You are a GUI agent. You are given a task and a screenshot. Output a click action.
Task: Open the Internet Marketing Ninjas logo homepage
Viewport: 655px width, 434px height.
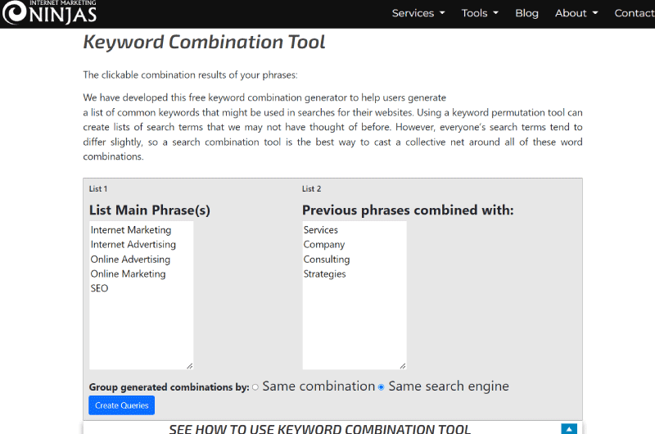point(50,12)
